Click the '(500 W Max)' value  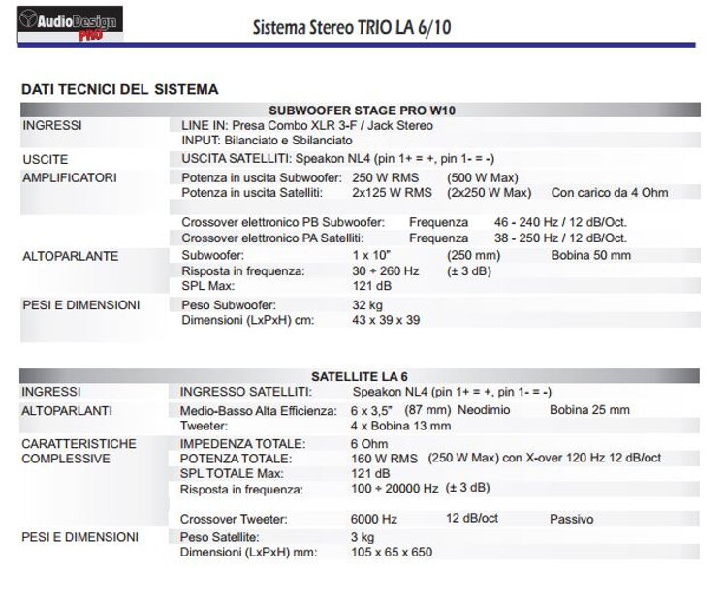[x=482, y=177]
